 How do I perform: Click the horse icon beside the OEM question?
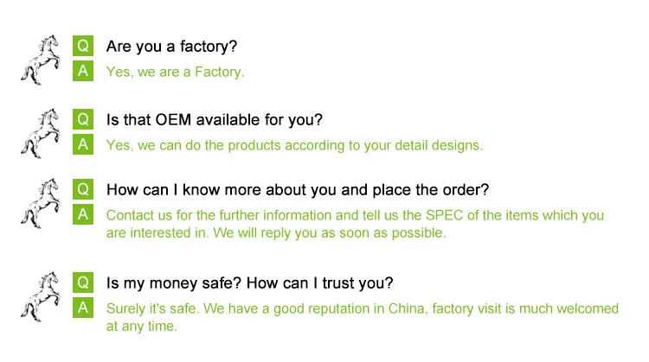[x=41, y=133]
